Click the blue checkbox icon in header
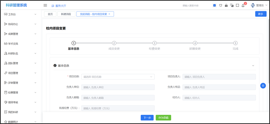270x124 pixels. (215, 5)
